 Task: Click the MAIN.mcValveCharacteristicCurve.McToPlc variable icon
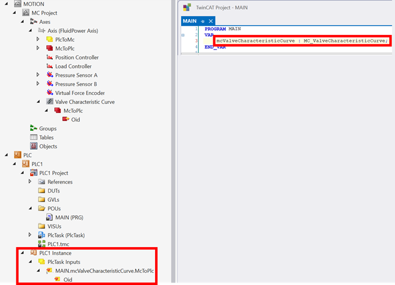pyautogui.click(x=49, y=270)
